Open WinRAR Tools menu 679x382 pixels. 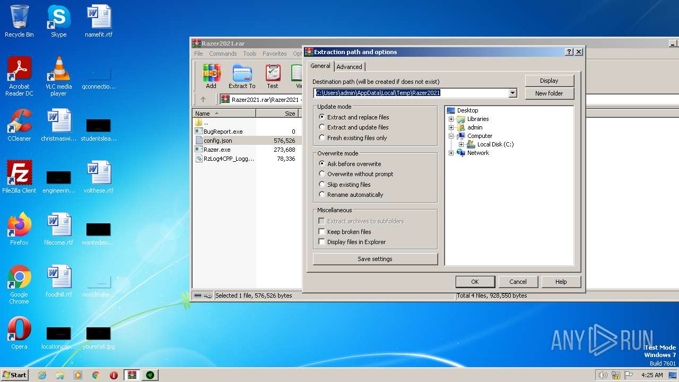pos(250,54)
